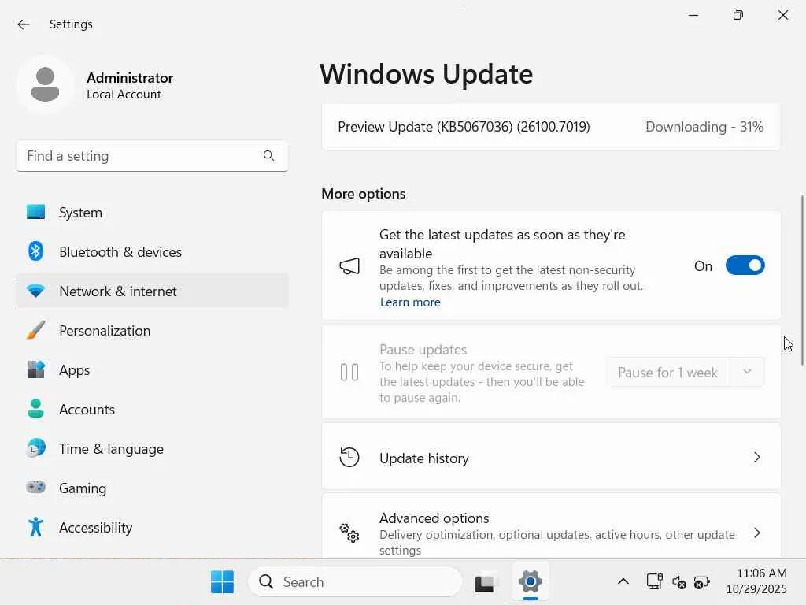Click the Bluetooth icon in sidebar
The height and width of the screenshot is (605, 806).
35,251
